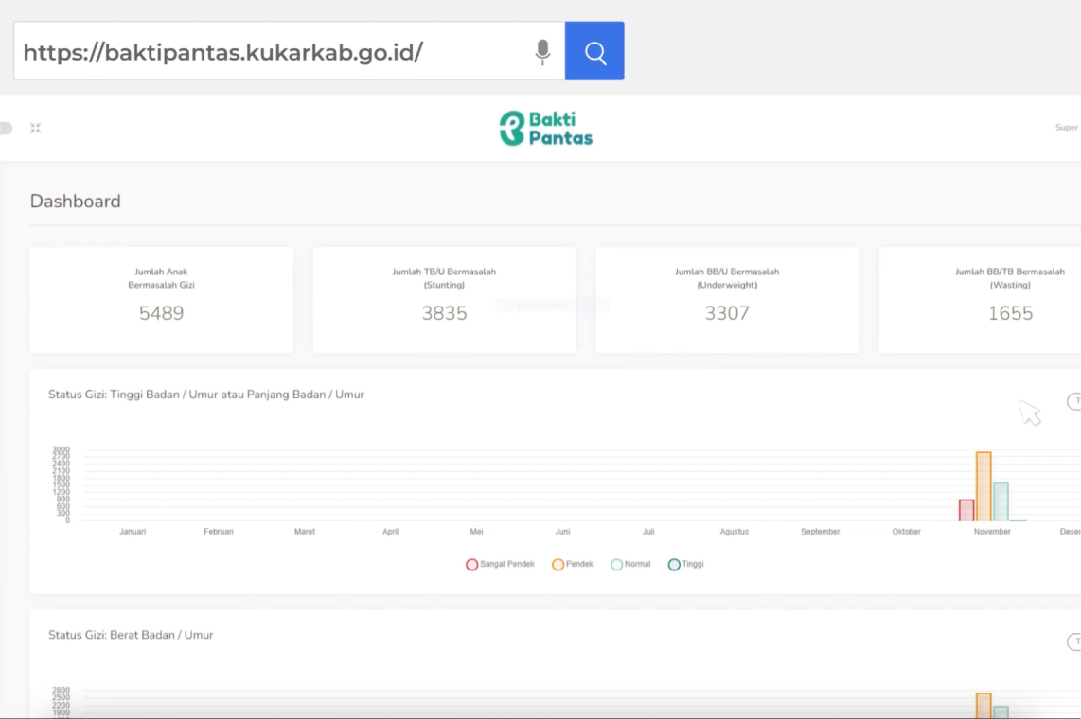The image size is (1081, 719).
Task: Click the Bakti Pantas logo
Action: 546,129
